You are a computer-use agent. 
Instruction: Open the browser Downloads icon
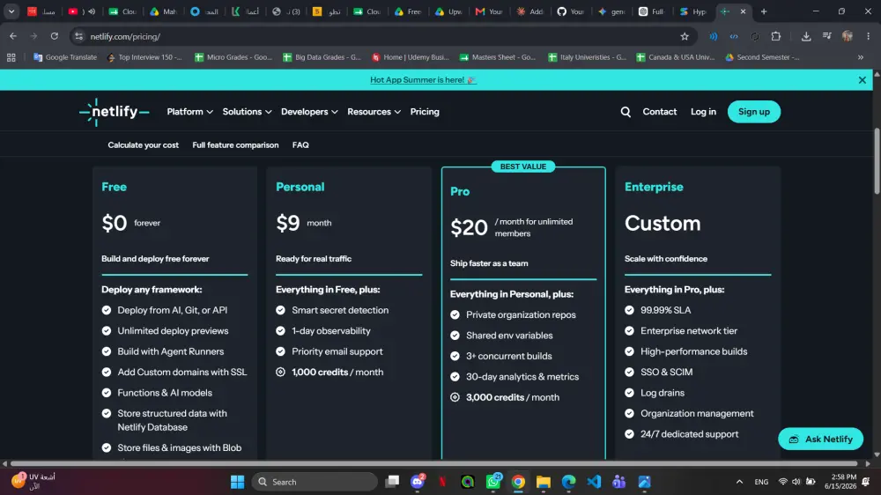point(806,36)
